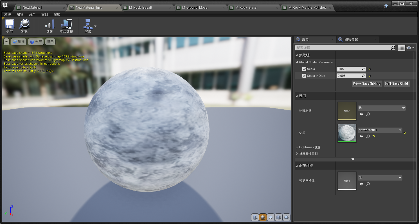Use selected asset arrow for 预览网格体
The image size is (419, 224).
[x=361, y=184]
